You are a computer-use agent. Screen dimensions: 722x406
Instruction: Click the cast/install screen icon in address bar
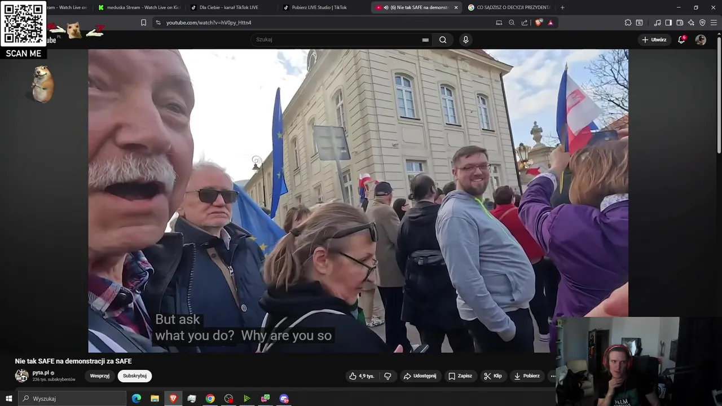pos(499,23)
